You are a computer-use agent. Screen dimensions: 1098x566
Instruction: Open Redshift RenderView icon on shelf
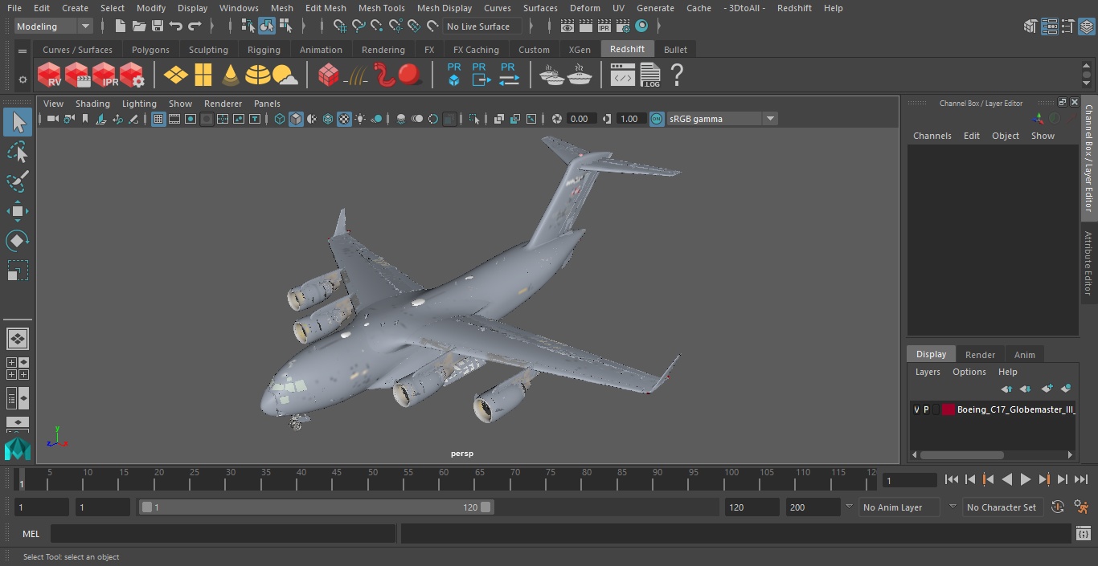(50, 75)
